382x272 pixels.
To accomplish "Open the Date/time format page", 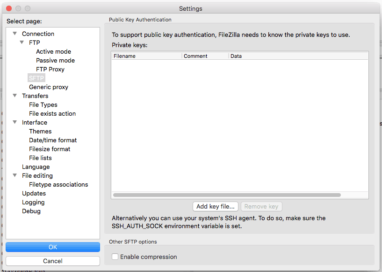I will point(53,140).
